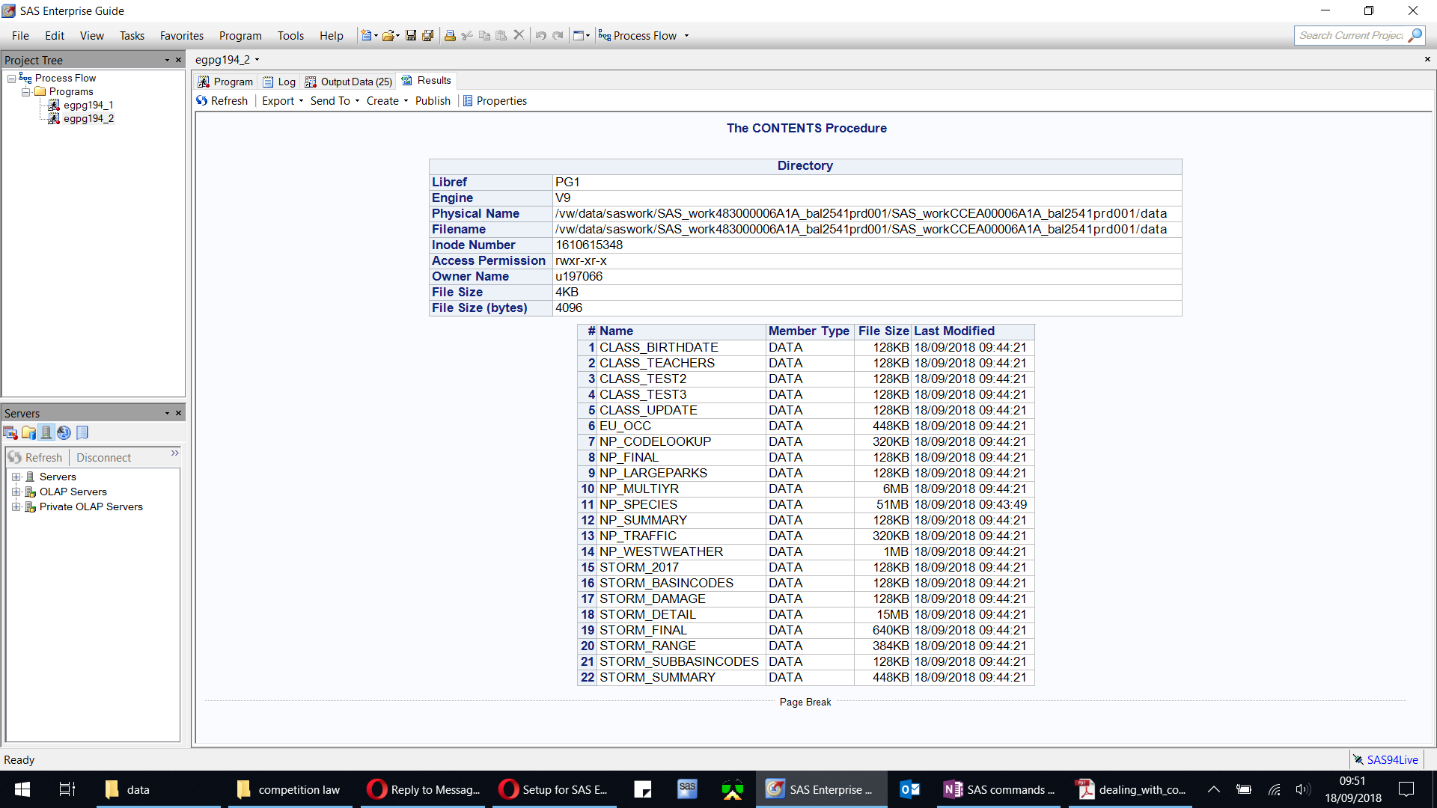Open the Export dropdown
The image size is (1437, 808).
(x=282, y=100)
